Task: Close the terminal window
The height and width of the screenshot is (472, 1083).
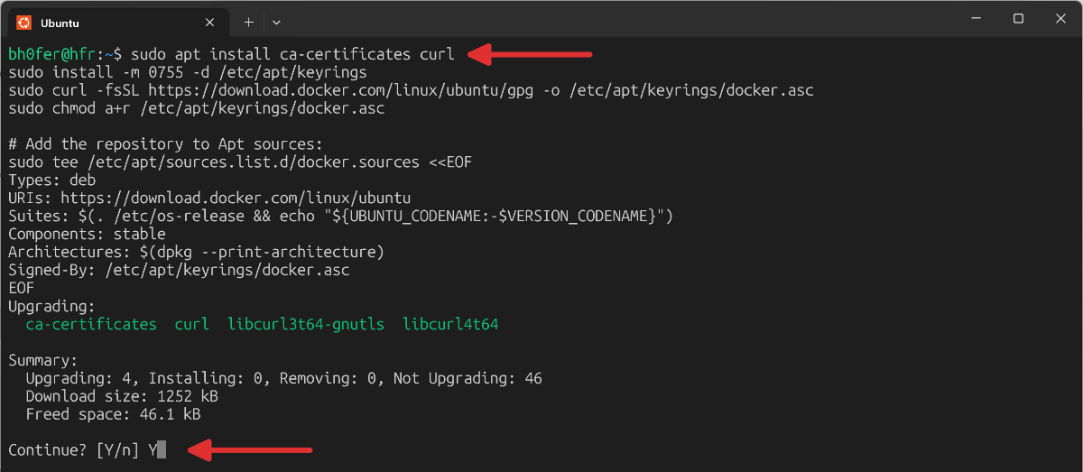Action: coord(1060,18)
